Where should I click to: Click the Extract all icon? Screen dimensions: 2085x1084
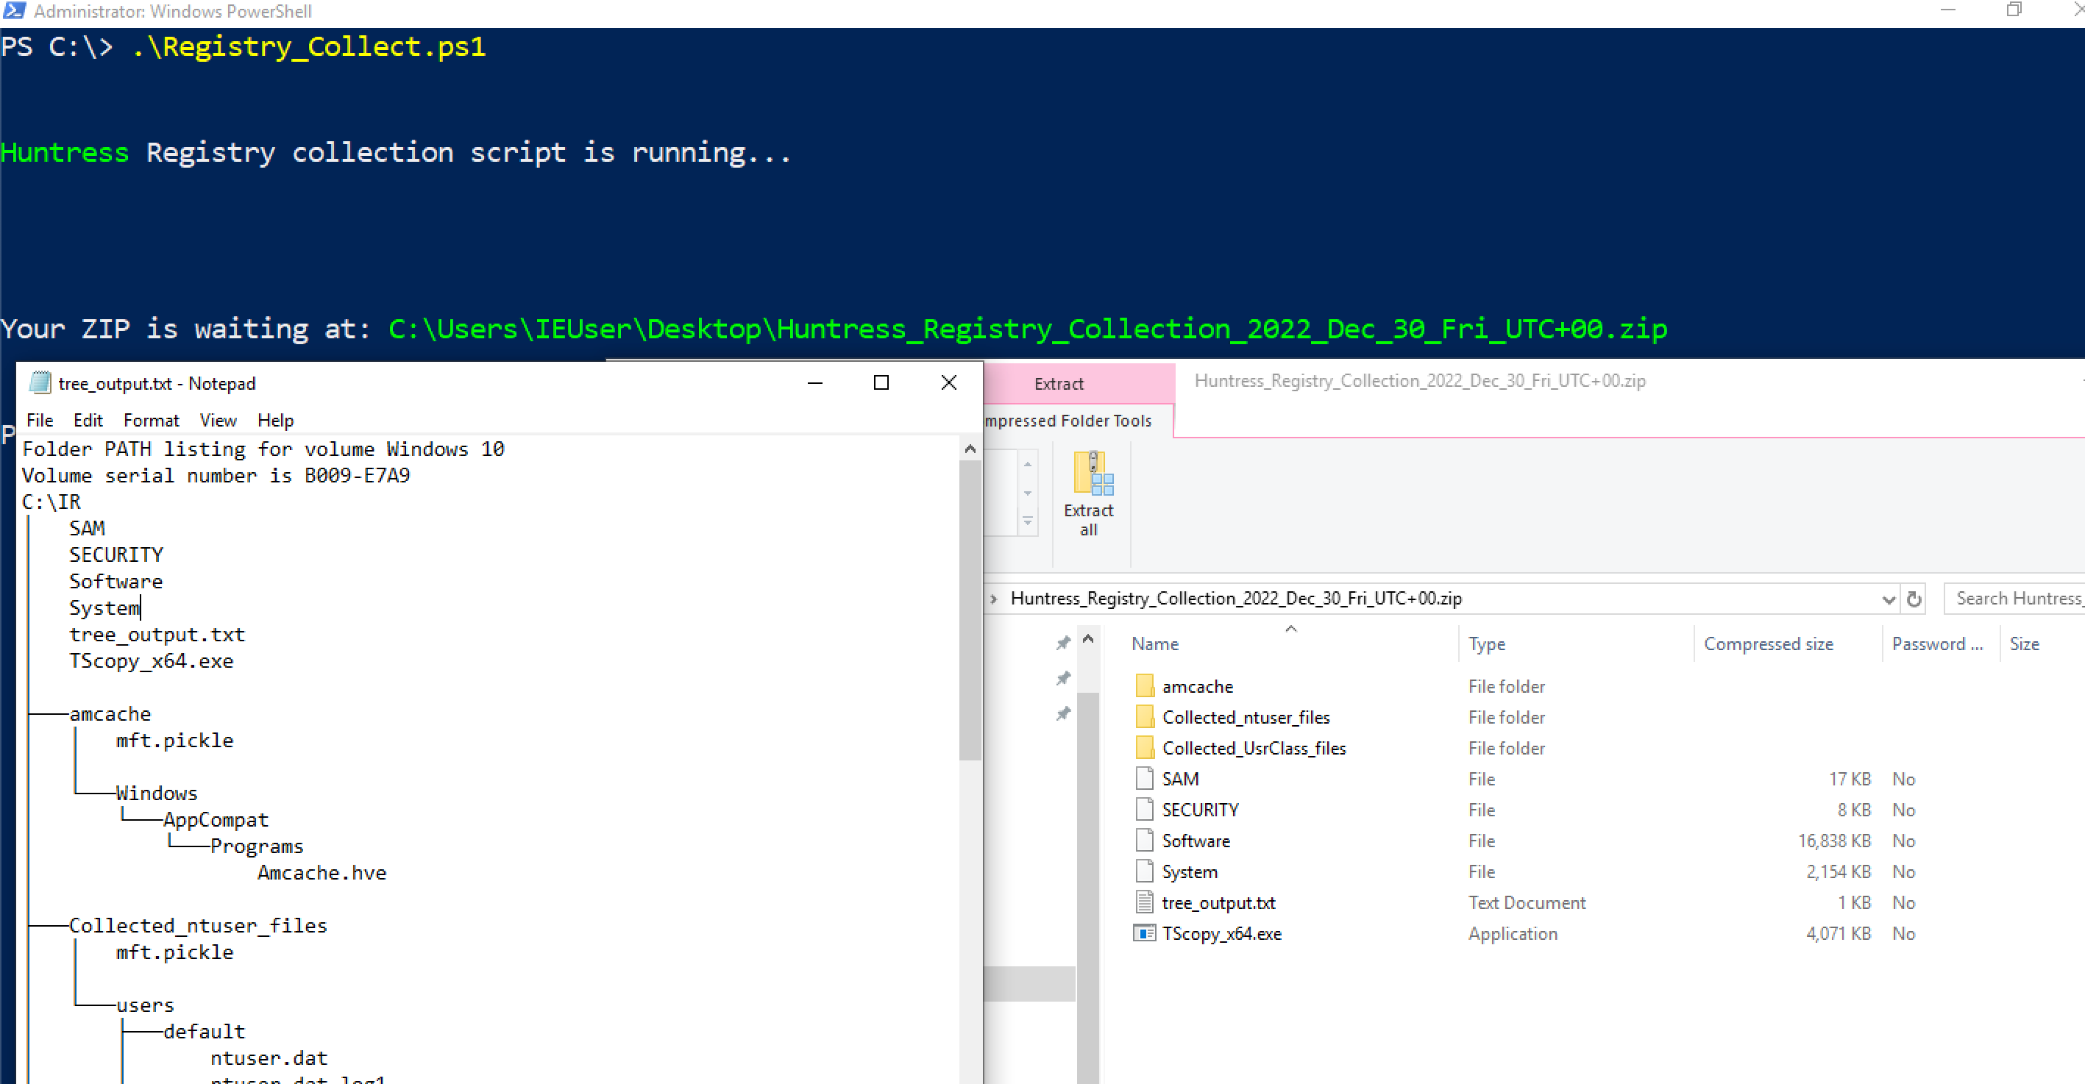coord(1090,475)
